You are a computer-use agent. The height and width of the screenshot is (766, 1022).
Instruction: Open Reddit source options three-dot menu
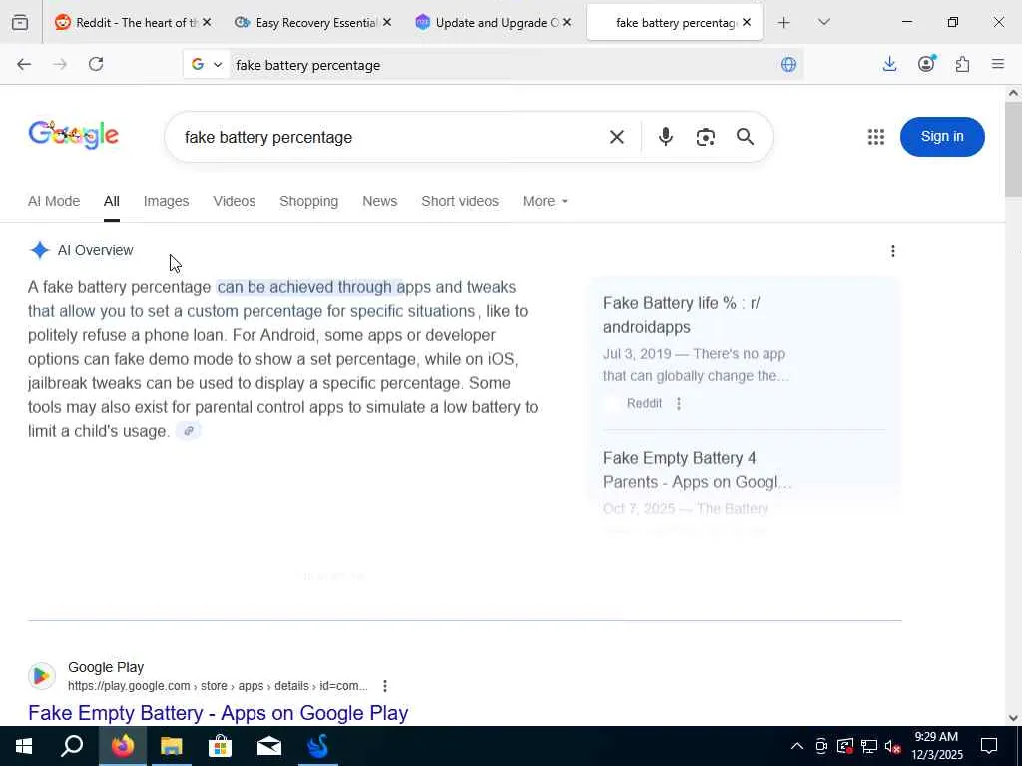(679, 403)
